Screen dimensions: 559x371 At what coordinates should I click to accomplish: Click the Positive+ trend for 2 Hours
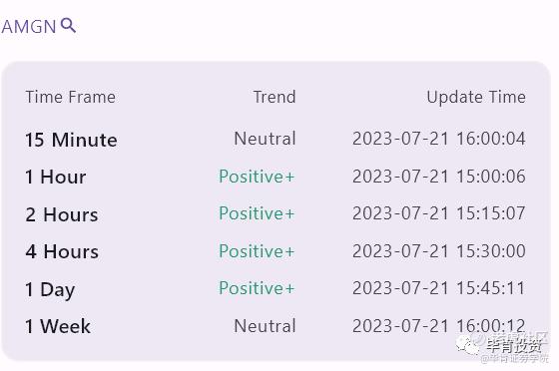coord(257,213)
